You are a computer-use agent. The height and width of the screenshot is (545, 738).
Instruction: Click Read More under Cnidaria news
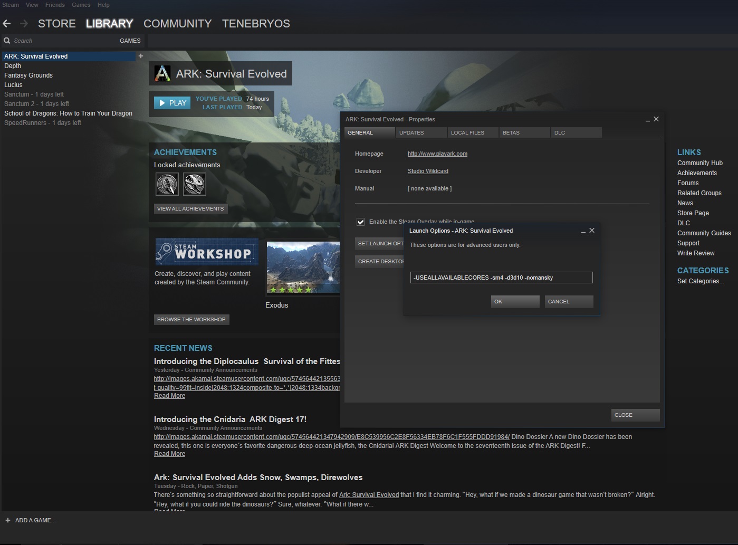point(169,454)
